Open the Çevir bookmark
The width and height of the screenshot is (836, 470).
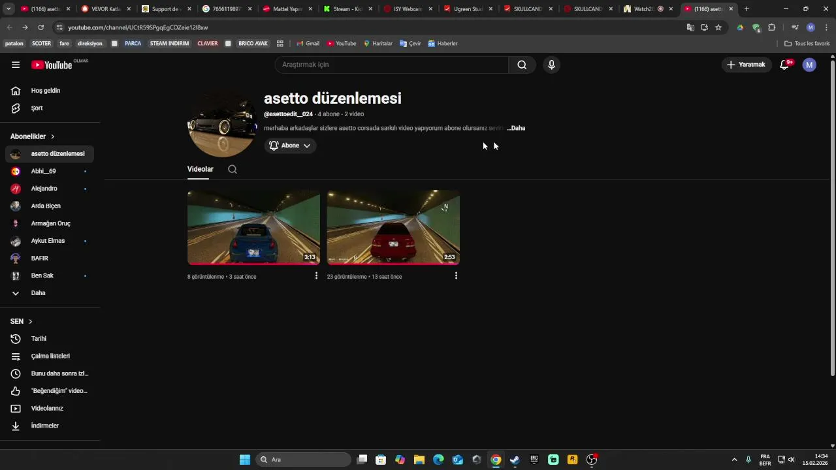click(x=410, y=44)
